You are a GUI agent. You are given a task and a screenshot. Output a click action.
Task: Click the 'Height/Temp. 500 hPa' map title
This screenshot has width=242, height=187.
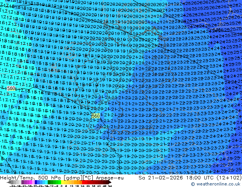(31, 178)
